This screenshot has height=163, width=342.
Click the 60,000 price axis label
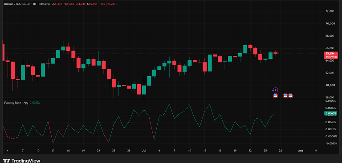pyautogui.click(x=330, y=85)
